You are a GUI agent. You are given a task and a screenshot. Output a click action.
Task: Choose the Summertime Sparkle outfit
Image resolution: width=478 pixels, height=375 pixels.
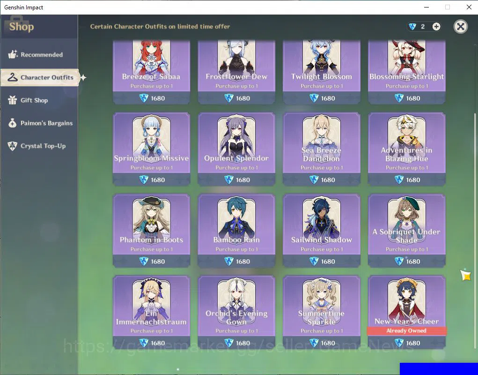pos(321,312)
